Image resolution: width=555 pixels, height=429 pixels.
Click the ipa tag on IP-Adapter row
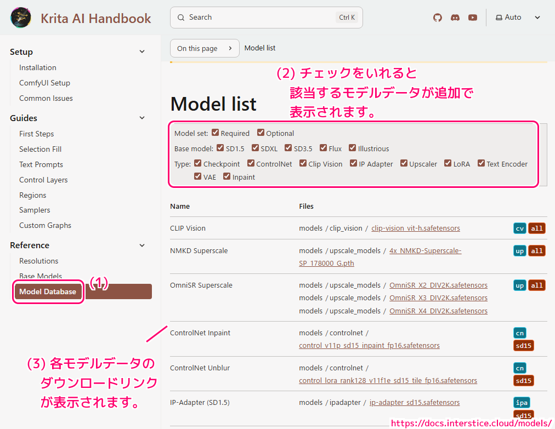pyautogui.click(x=522, y=403)
